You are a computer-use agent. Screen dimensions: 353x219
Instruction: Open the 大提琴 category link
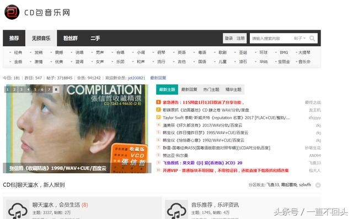point(304,53)
